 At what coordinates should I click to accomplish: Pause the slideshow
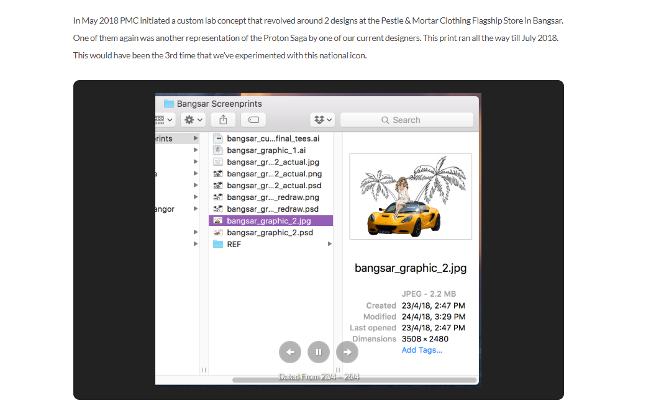(x=319, y=352)
